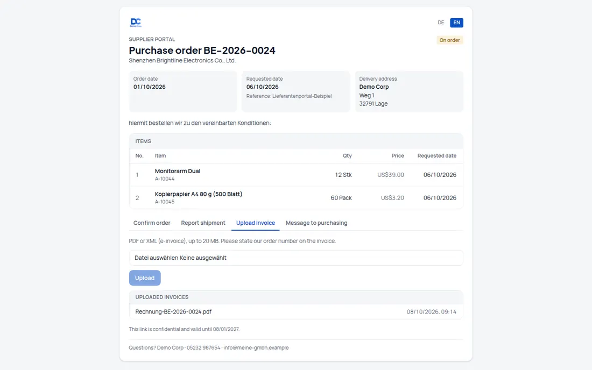
Task: Open the Report shipment tab
Action: pos(203,223)
